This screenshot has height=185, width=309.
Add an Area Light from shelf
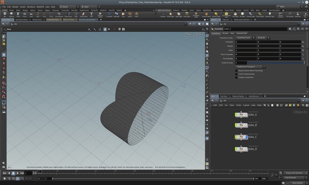pos(187,15)
